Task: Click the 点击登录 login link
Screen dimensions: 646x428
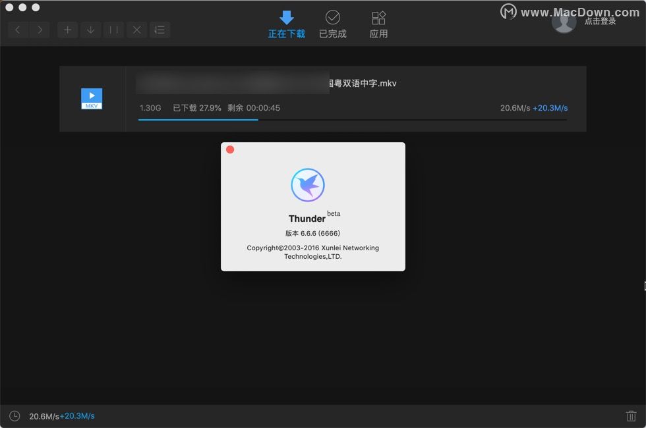Action: 601,21
